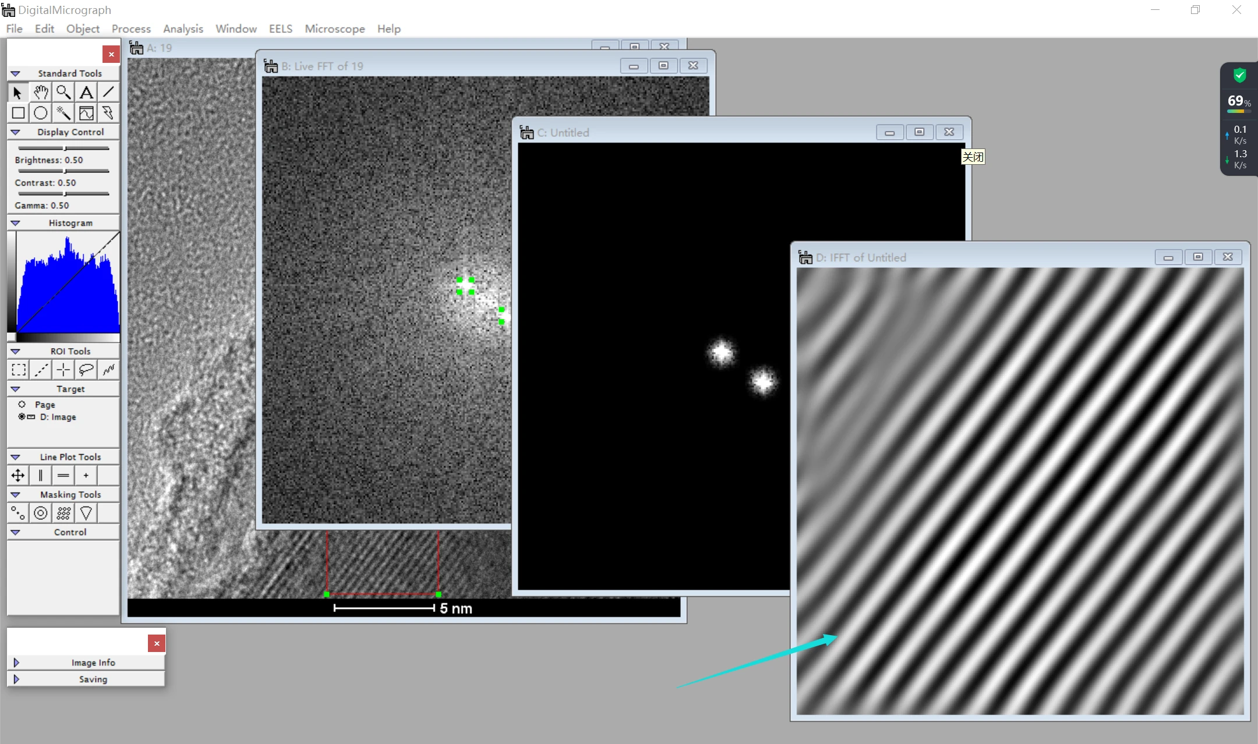Select the D: Image target option
This screenshot has height=744, width=1258.
pos(22,417)
